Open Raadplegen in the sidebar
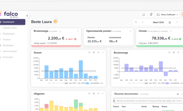183x111 pixels. pyautogui.click(x=9, y=34)
